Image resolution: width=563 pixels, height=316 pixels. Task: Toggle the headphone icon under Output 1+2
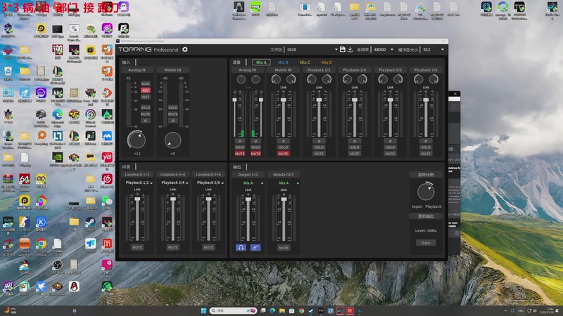coord(241,247)
